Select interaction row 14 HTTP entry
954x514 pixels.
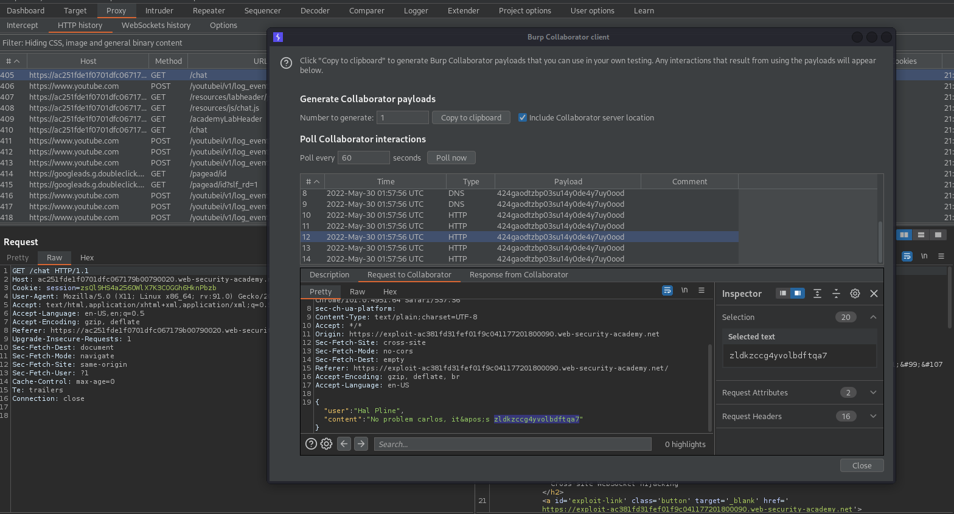click(519, 259)
